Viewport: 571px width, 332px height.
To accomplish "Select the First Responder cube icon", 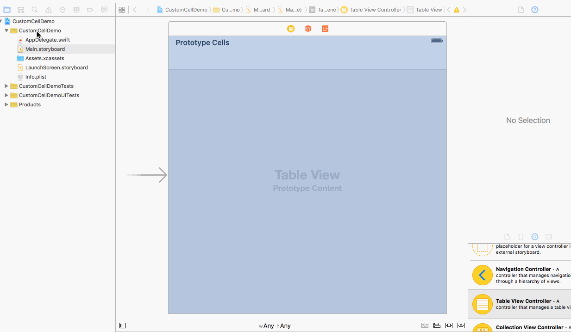I will click(x=308, y=29).
